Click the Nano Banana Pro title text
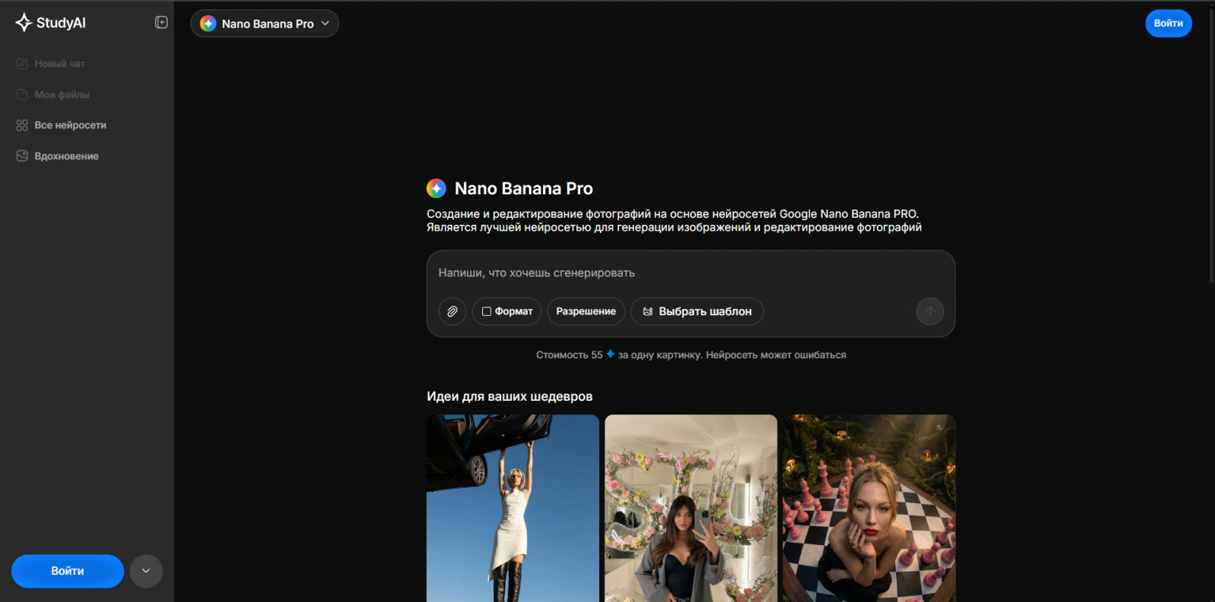Image resolution: width=1215 pixels, height=602 pixels. click(x=524, y=188)
